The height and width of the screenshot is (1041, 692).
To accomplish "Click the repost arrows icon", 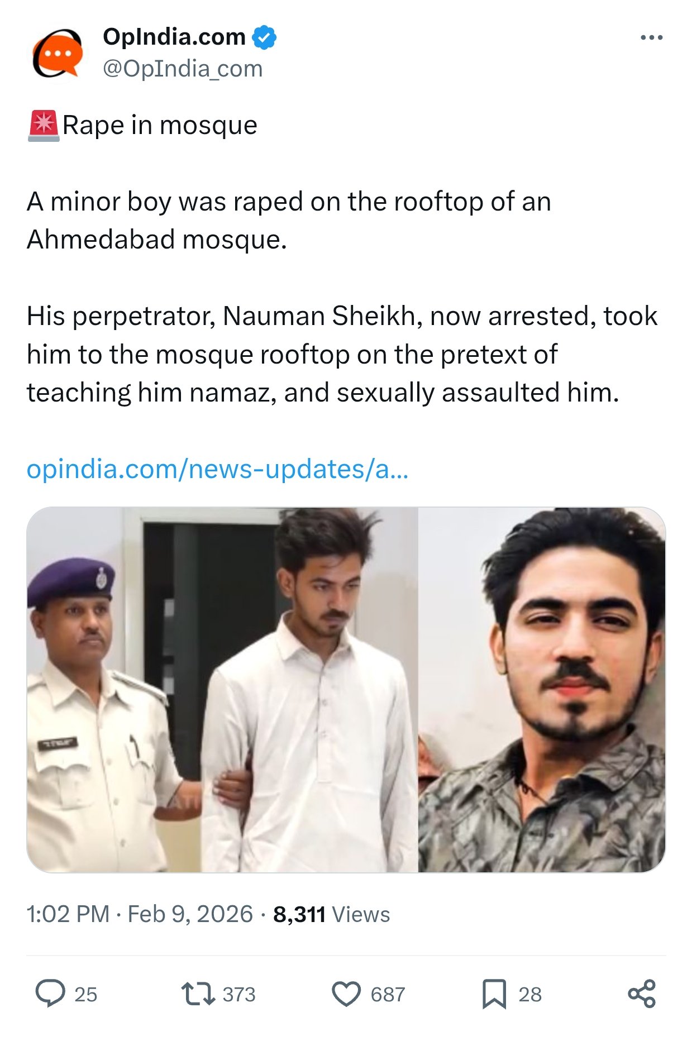I will pyautogui.click(x=198, y=994).
